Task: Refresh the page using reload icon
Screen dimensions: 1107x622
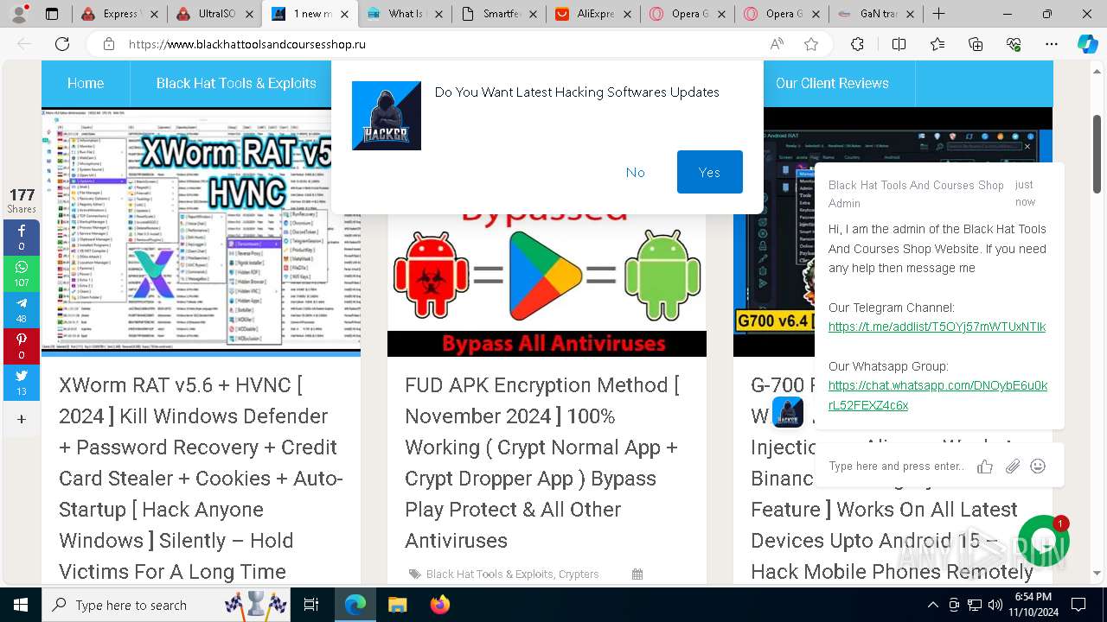Action: [62, 44]
